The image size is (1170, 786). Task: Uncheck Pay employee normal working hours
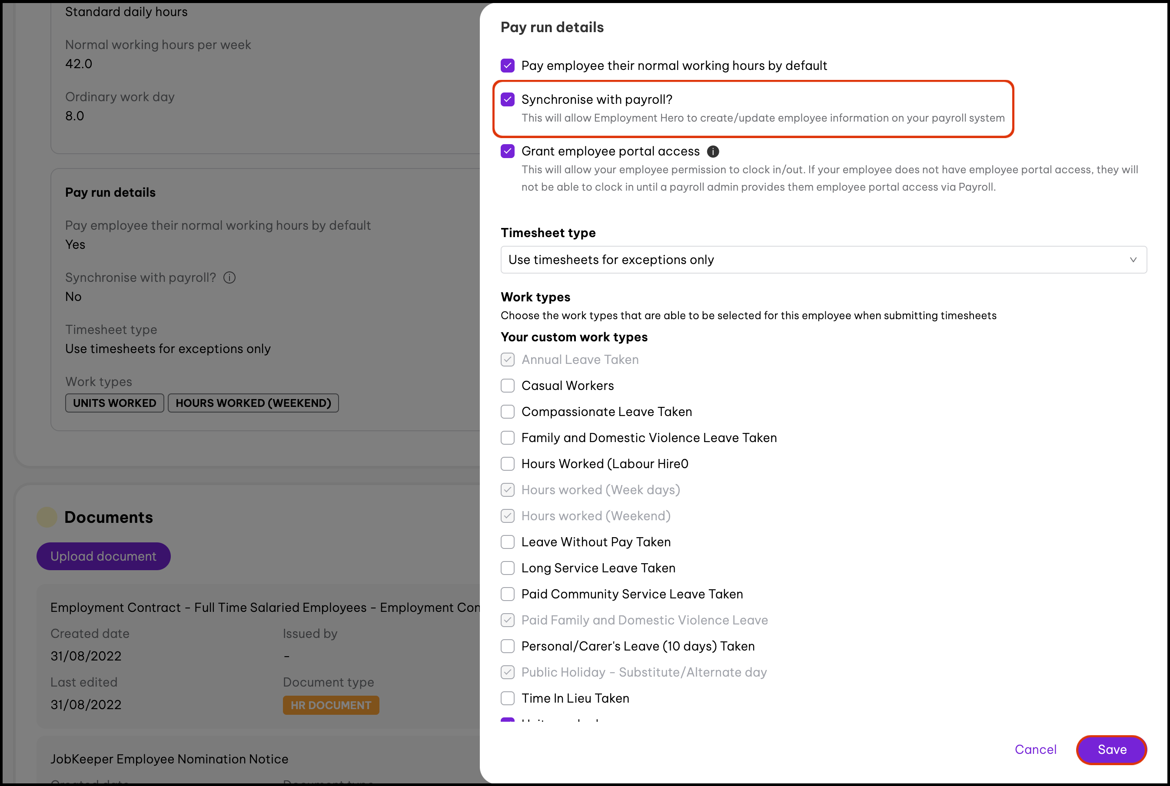click(x=507, y=66)
